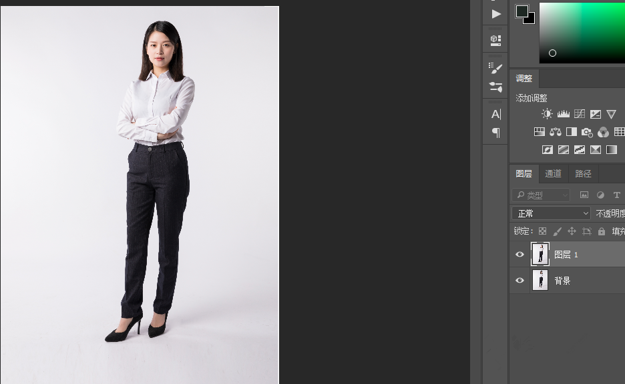Pick a color in the green color field

(x=582, y=33)
